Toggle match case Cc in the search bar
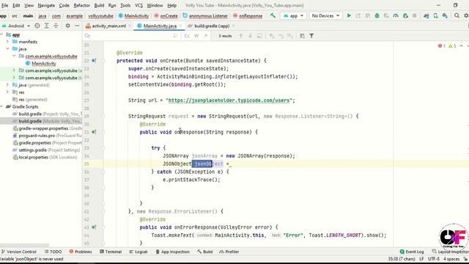This screenshot has width=469, height=264. pos(187,36)
